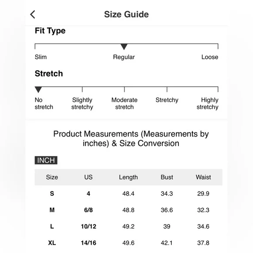The width and height of the screenshot is (253, 253).
Task: Click the US column header
Action: click(x=89, y=177)
